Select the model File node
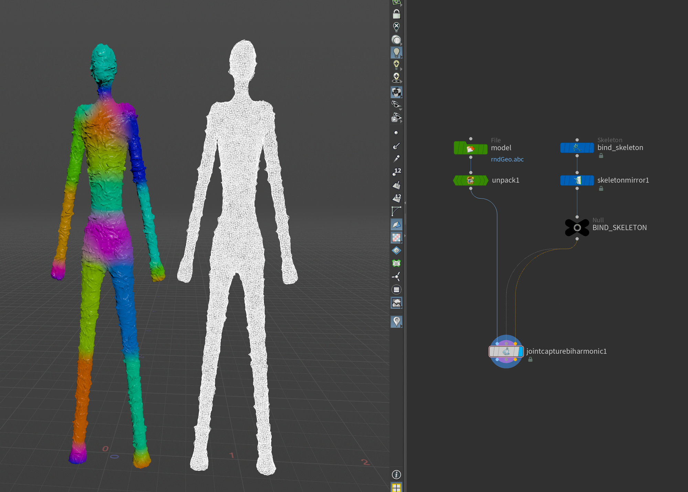688x492 pixels. (471, 148)
